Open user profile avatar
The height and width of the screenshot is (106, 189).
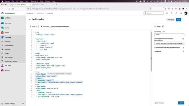pyautogui.click(x=186, y=13)
